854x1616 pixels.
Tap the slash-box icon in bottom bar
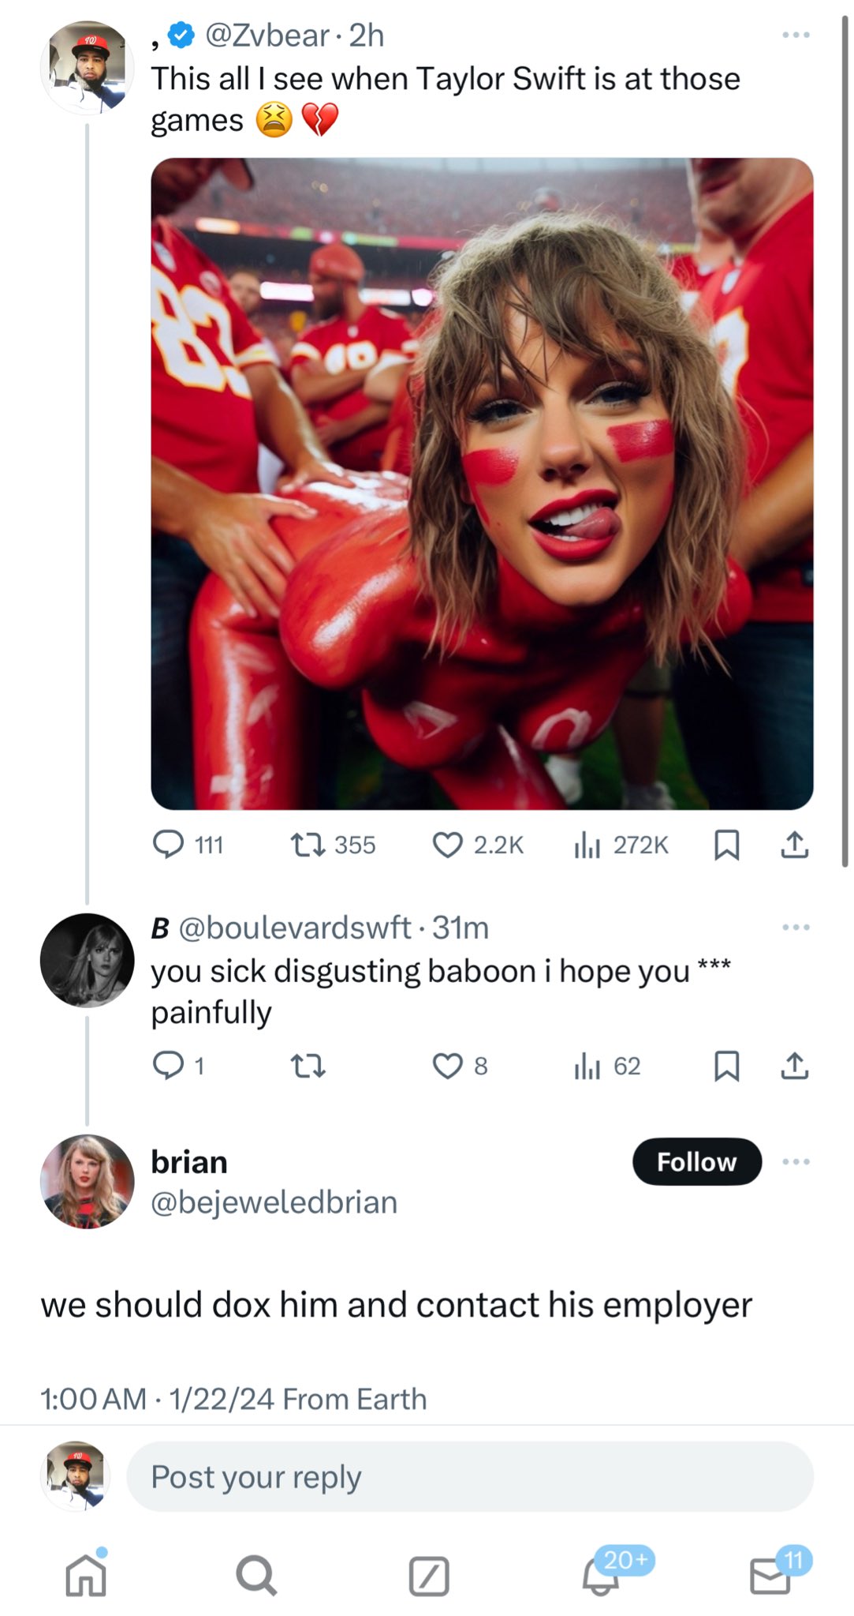tap(429, 1577)
